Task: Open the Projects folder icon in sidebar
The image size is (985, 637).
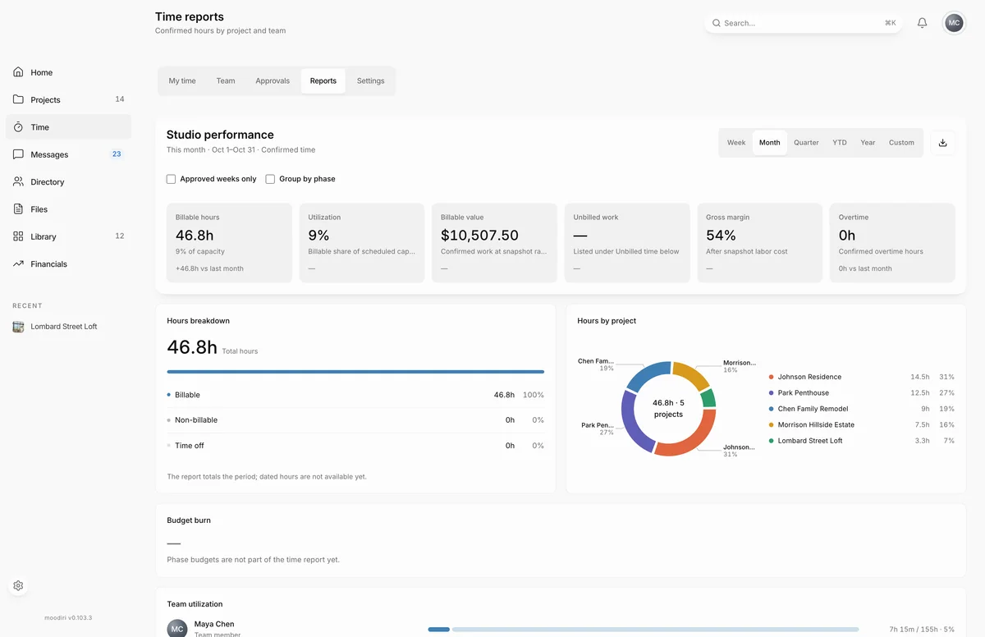Action: [x=18, y=99]
